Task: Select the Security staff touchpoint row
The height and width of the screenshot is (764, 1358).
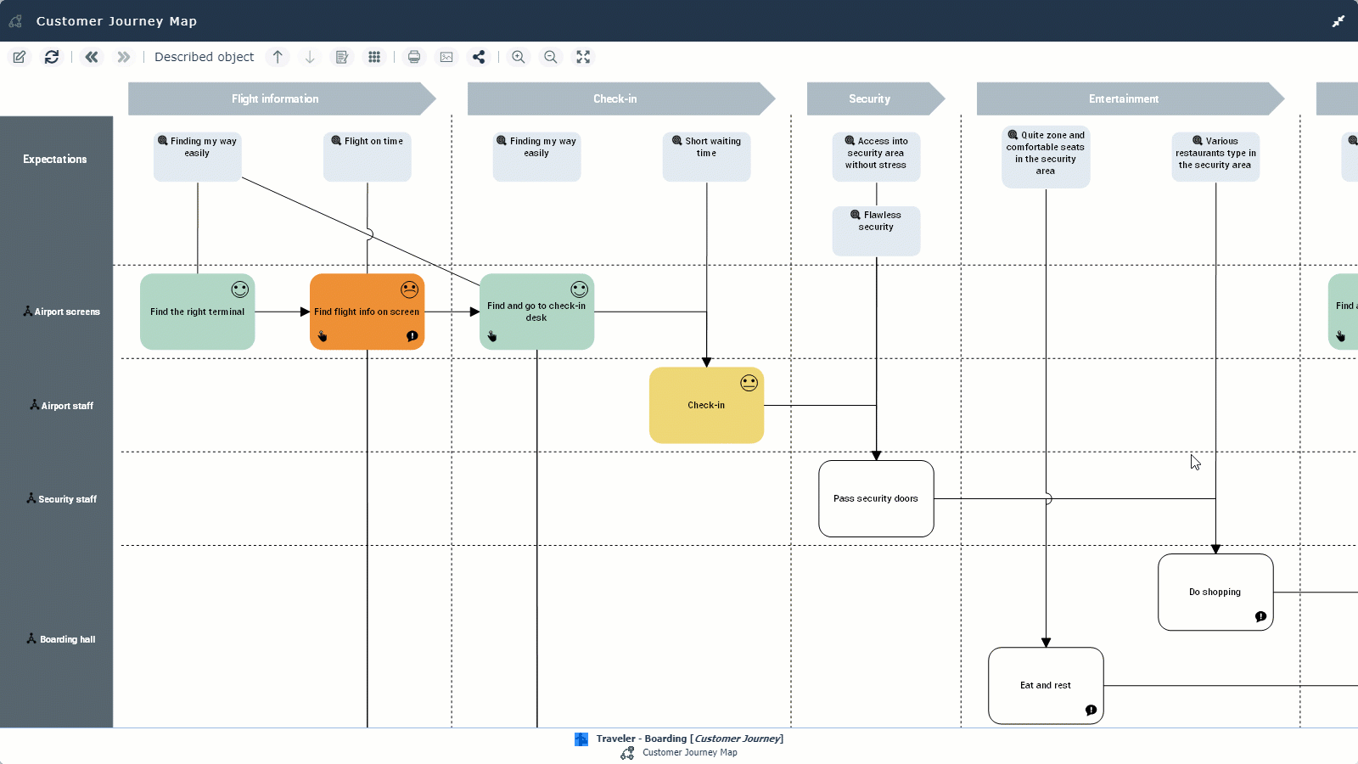Action: (61, 499)
